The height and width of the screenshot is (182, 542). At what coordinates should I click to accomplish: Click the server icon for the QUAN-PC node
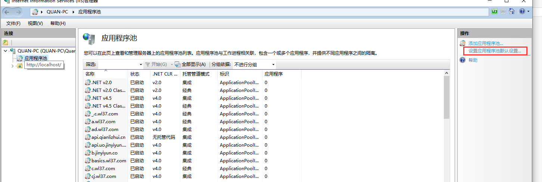point(13,51)
